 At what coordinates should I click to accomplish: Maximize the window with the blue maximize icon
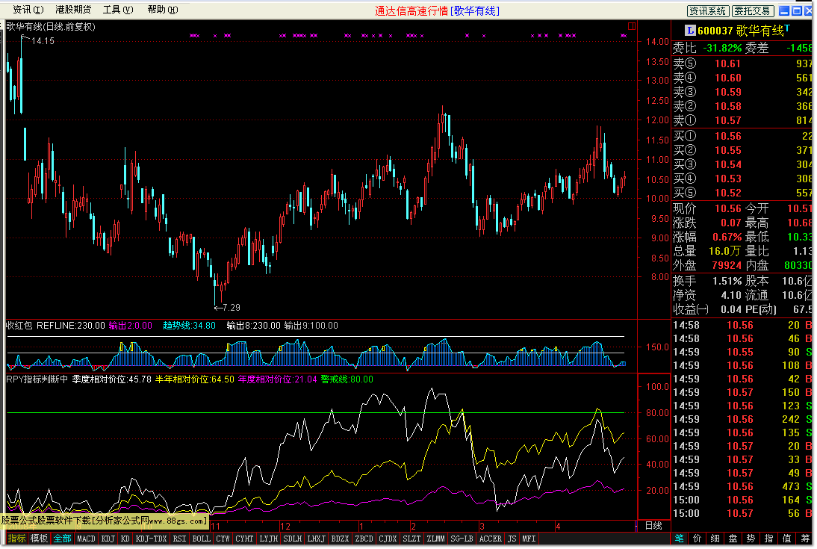[x=797, y=11]
